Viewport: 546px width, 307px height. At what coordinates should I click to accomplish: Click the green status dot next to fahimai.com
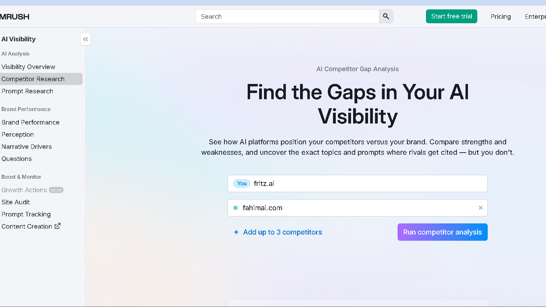(x=236, y=207)
